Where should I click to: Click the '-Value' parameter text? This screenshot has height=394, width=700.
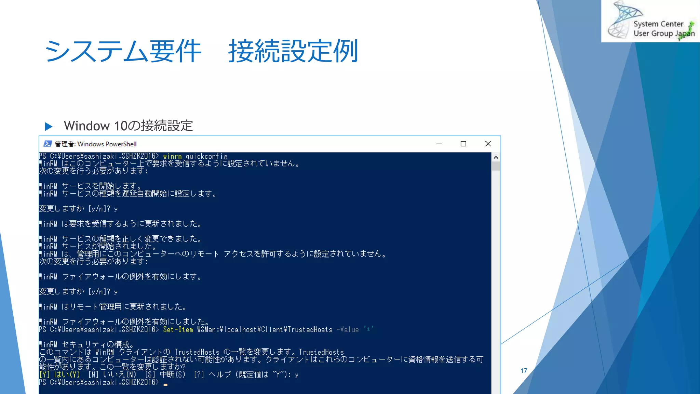(x=348, y=330)
